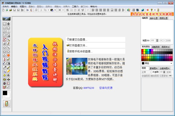Switch to the 图层位置 tab
The image size is (175, 116).
[164, 18]
